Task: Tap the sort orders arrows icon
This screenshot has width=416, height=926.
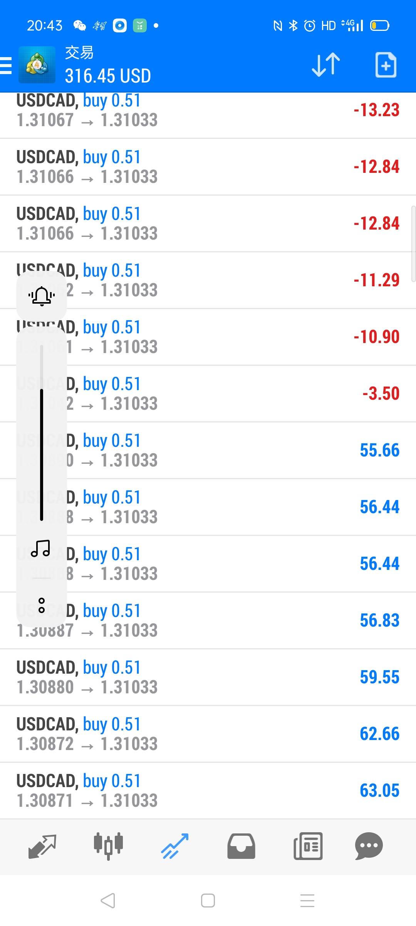Action: click(326, 65)
